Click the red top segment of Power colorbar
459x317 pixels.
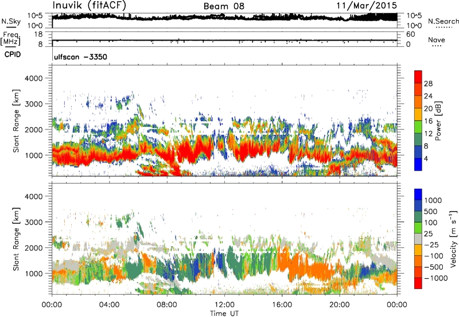coord(418,77)
